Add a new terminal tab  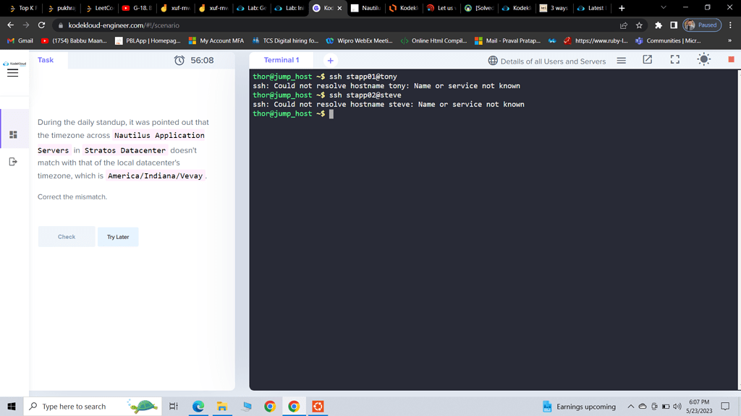click(x=330, y=61)
